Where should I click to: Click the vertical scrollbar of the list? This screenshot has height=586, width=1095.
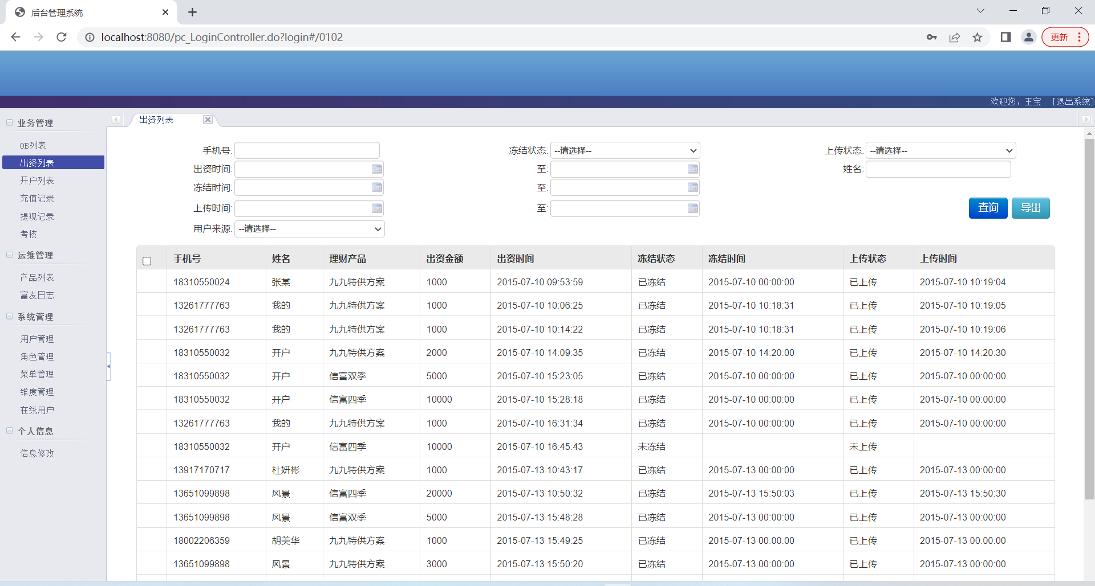pos(1089,319)
